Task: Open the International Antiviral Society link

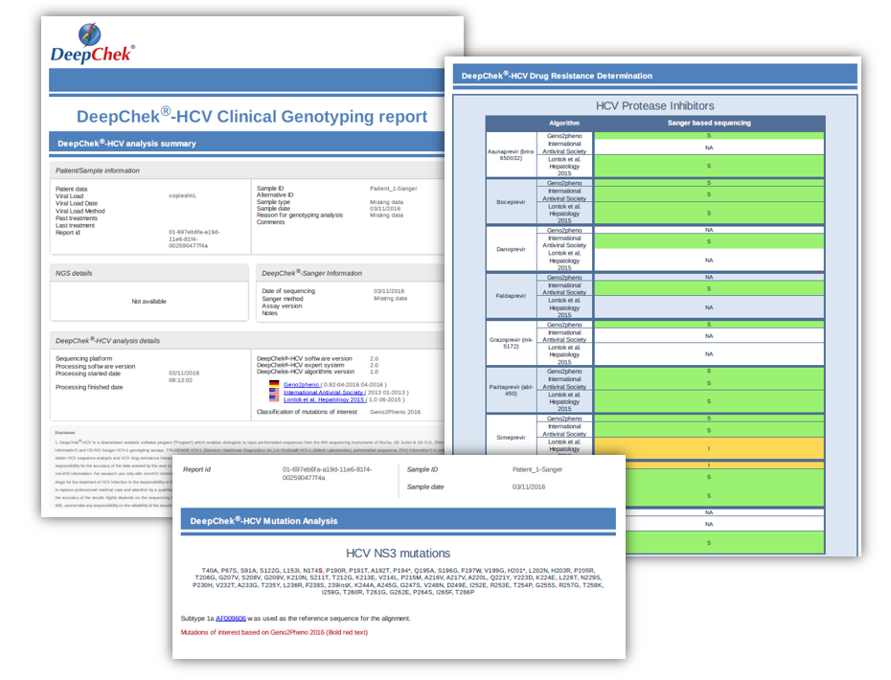Action: [325, 392]
